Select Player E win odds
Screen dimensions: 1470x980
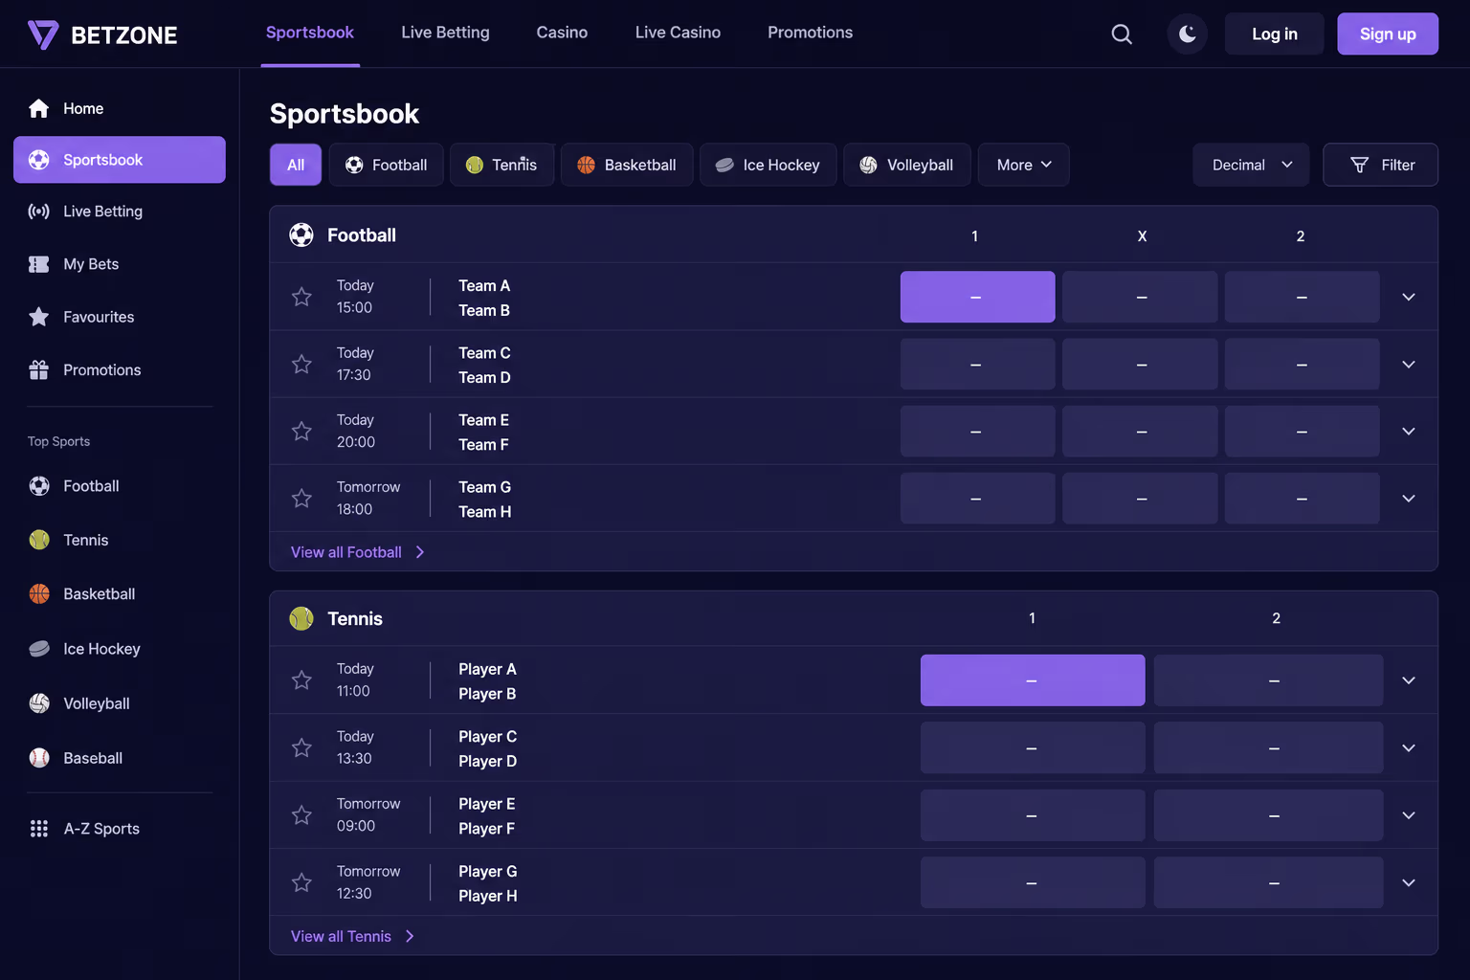[x=1033, y=815]
